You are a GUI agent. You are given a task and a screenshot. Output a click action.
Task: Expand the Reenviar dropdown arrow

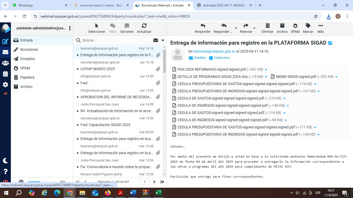pos(254,28)
